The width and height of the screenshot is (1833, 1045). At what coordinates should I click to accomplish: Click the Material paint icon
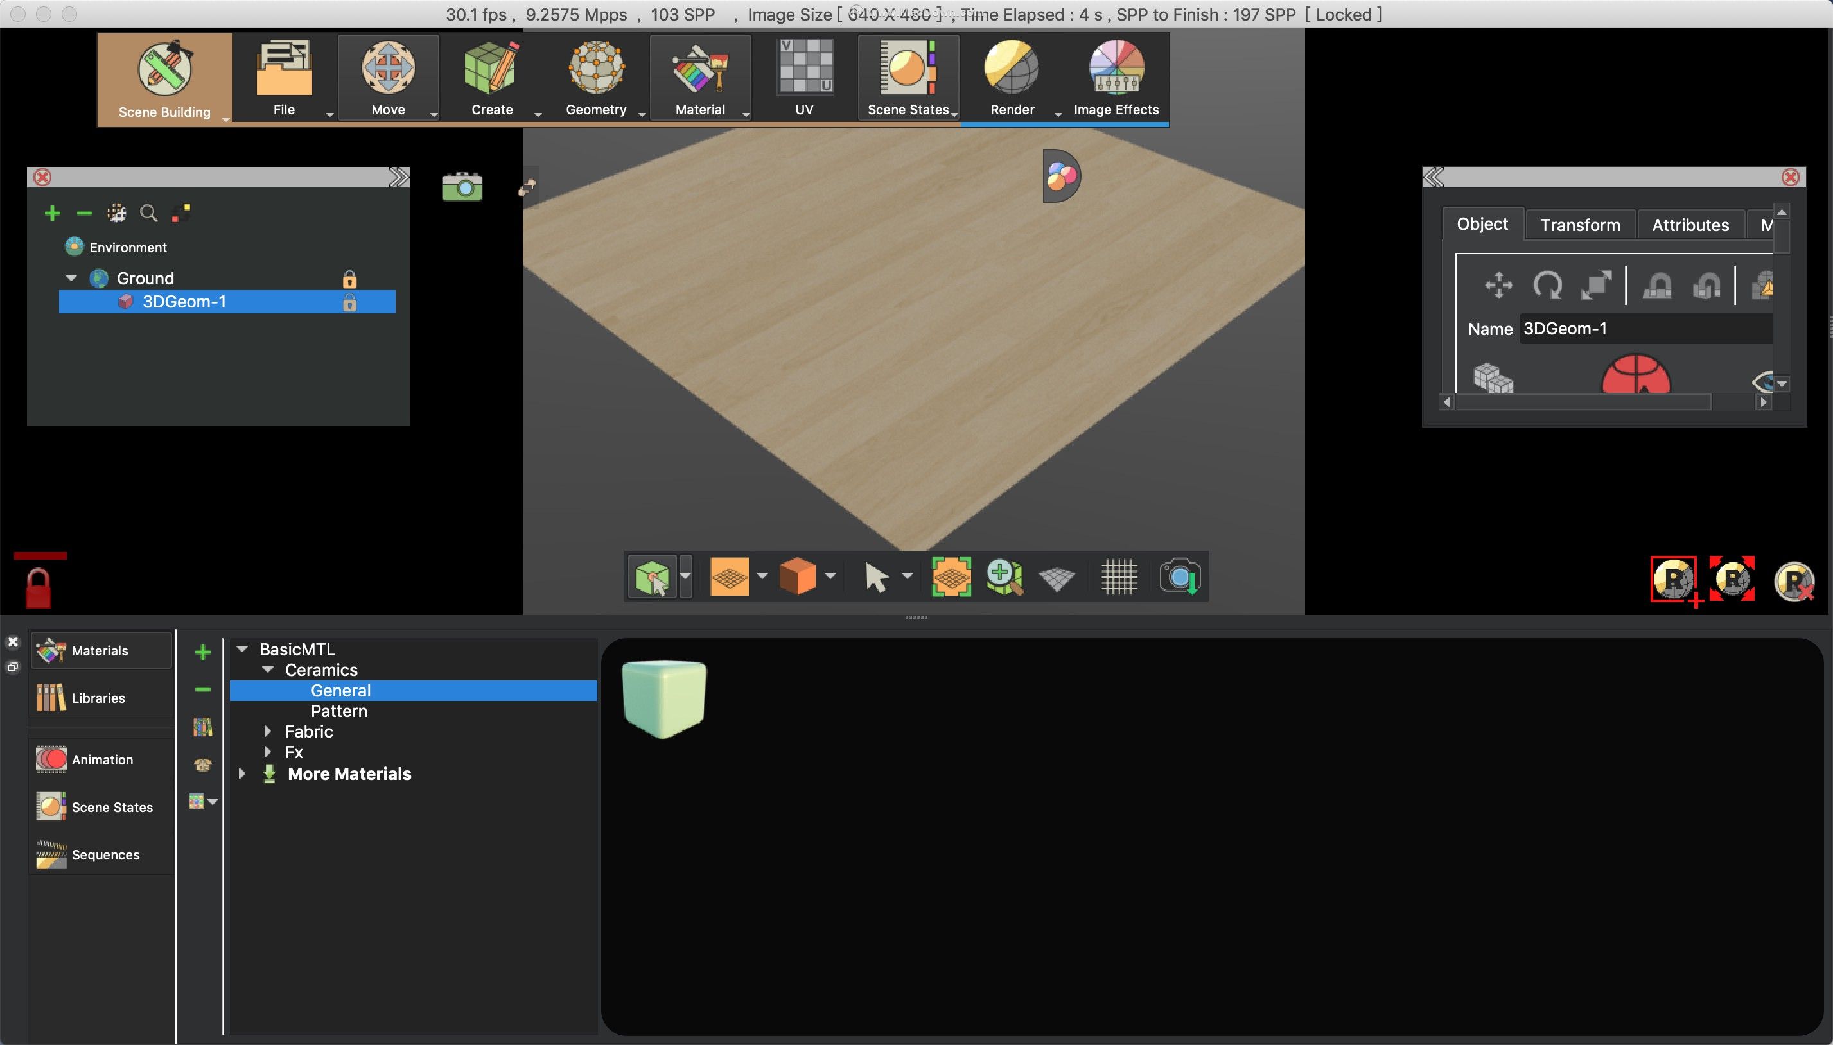[700, 69]
